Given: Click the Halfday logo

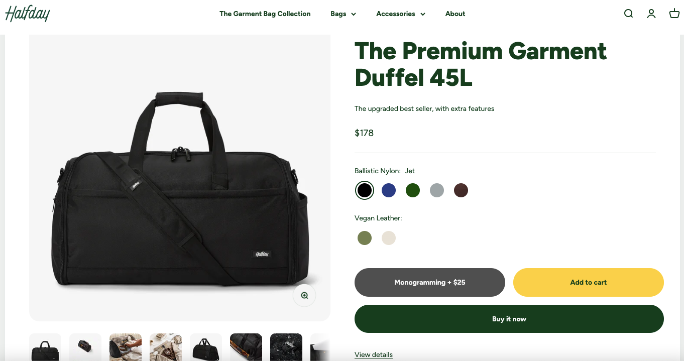Looking at the screenshot, I should [x=28, y=14].
